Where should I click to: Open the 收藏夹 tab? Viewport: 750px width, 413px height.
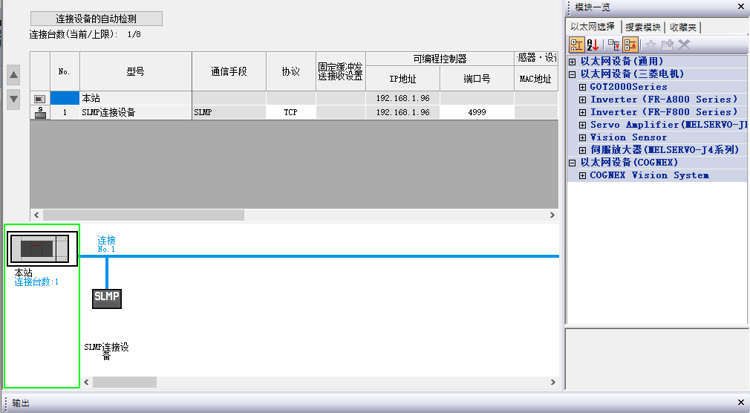pos(682,27)
